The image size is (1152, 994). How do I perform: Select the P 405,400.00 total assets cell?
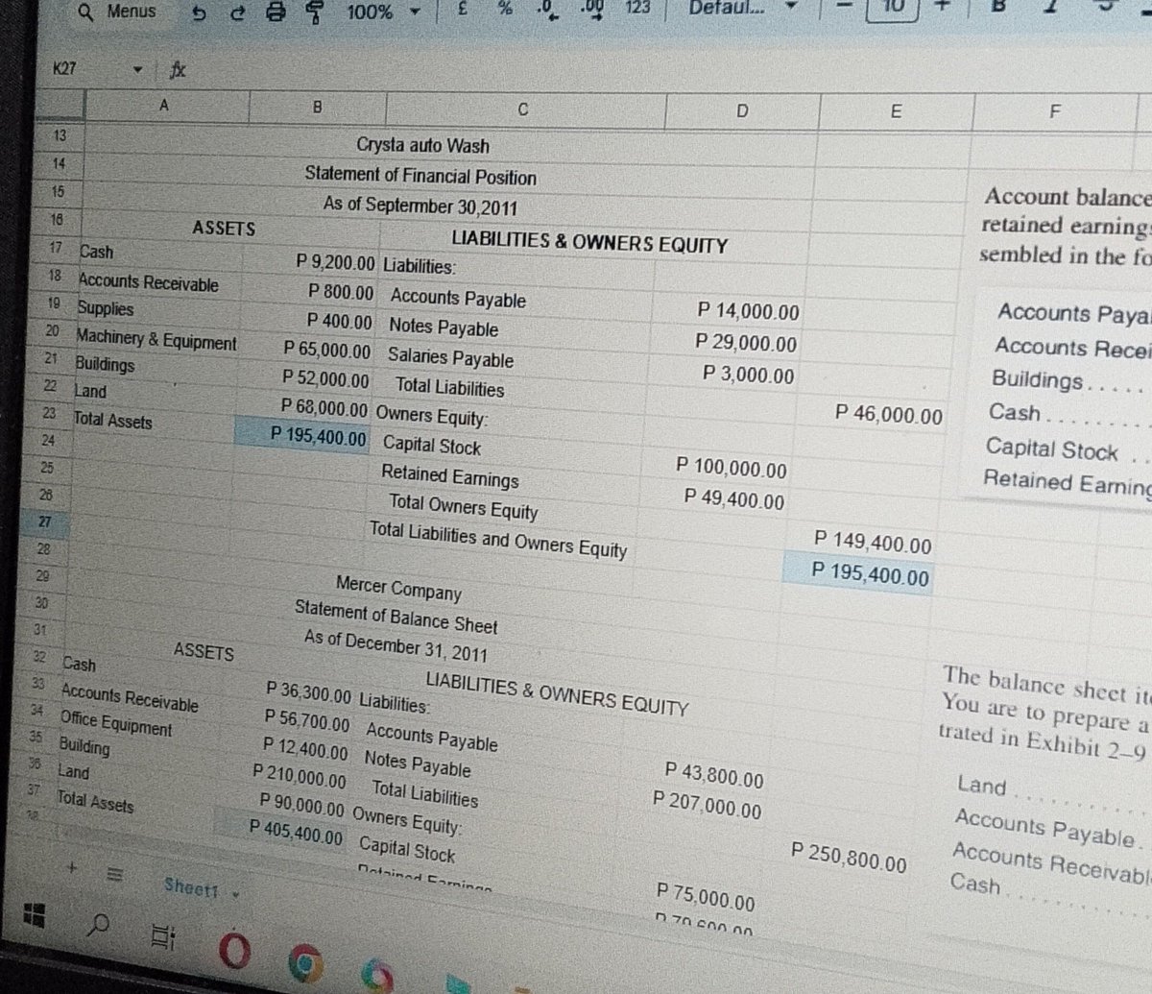click(x=296, y=832)
